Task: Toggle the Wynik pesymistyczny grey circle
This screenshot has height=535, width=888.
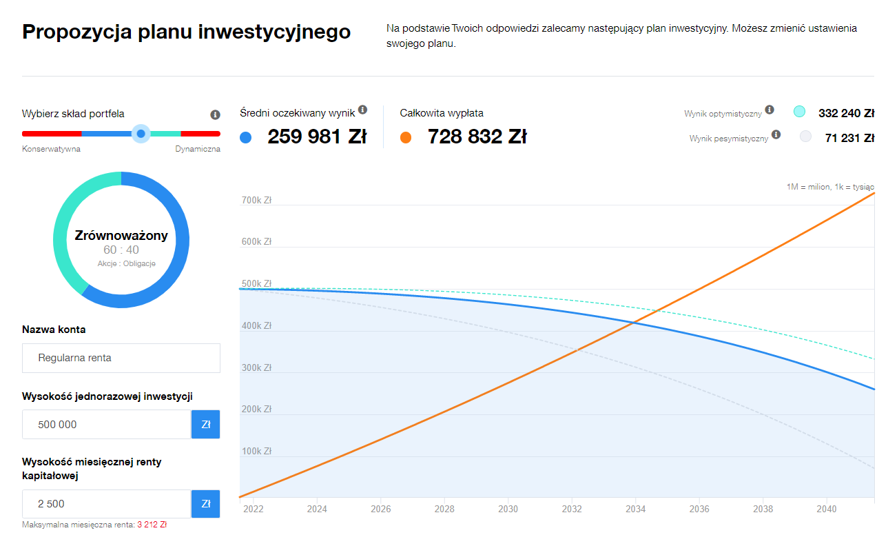Action: click(805, 137)
